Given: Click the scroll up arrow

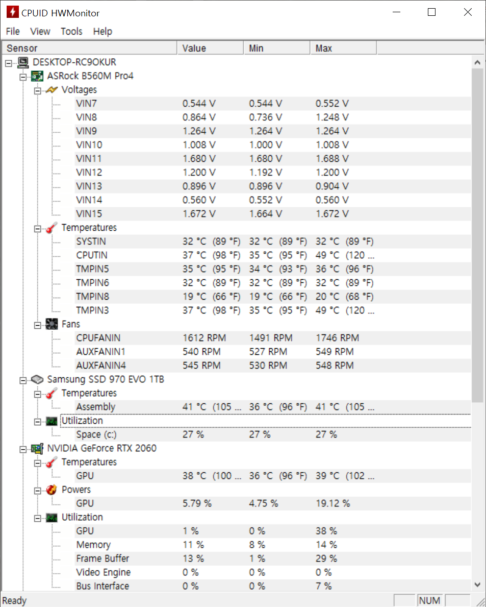Looking at the screenshot, I should [477, 62].
